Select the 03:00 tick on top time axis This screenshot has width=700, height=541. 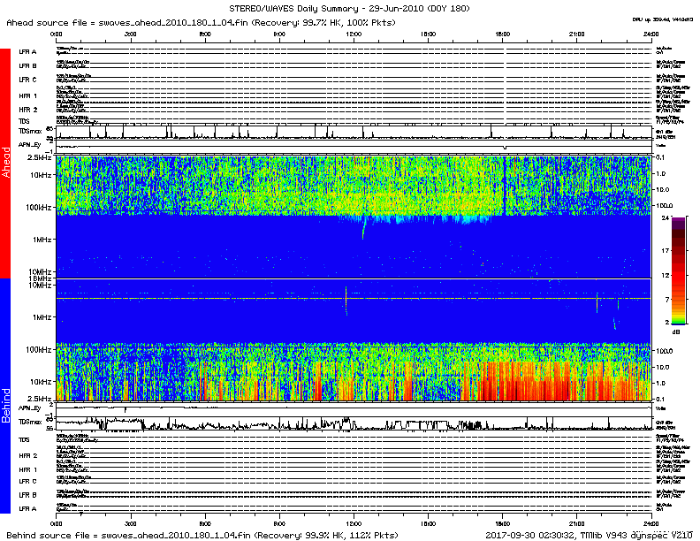click(x=130, y=34)
